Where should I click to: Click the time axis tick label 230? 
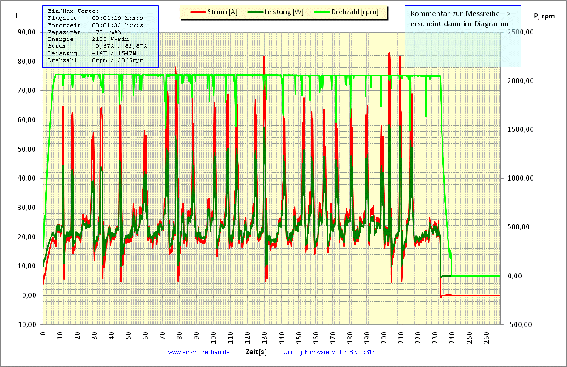coord(435,339)
